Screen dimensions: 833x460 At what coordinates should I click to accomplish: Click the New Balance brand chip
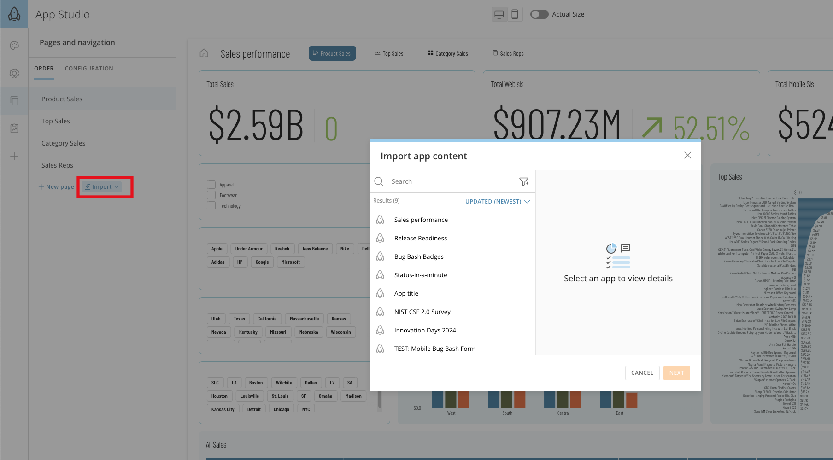point(315,249)
